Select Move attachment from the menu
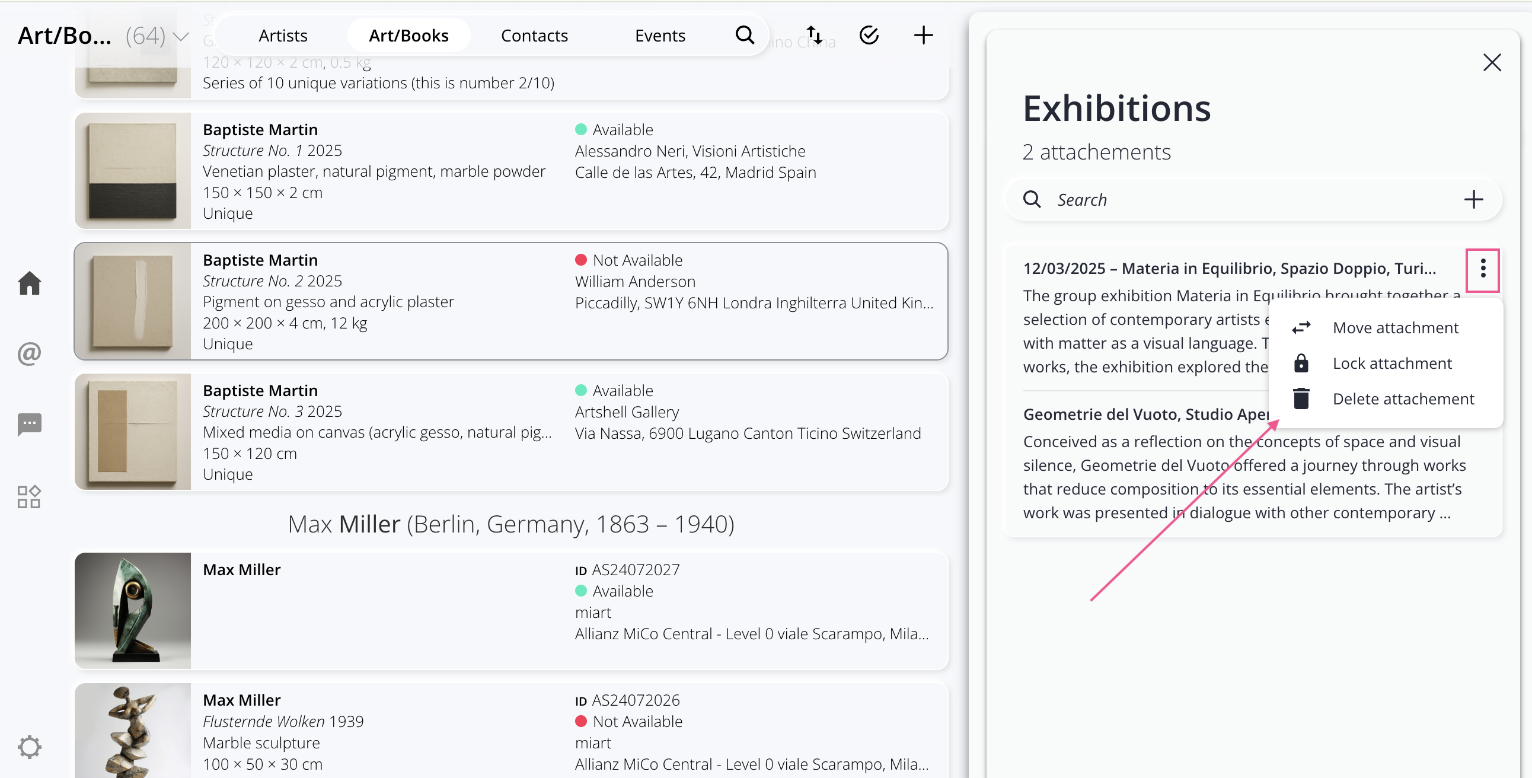This screenshot has width=1532, height=778. click(1395, 328)
